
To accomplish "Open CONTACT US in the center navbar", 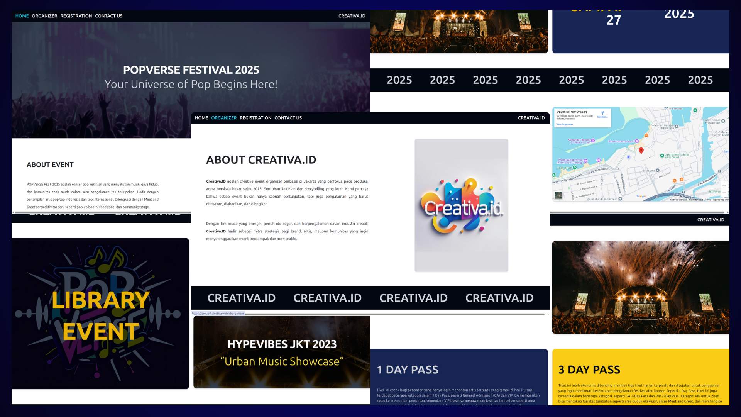I will 288,118.
